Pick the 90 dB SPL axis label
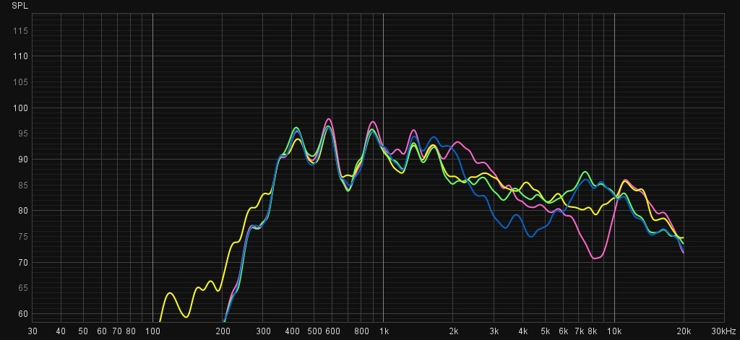740x340 pixels. click(24, 160)
